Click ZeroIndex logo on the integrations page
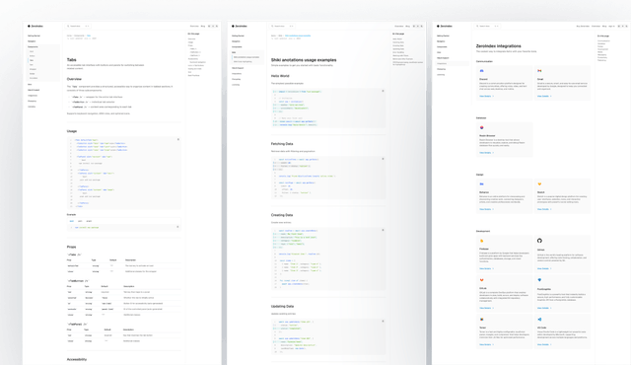The image size is (631, 365). point(445,27)
